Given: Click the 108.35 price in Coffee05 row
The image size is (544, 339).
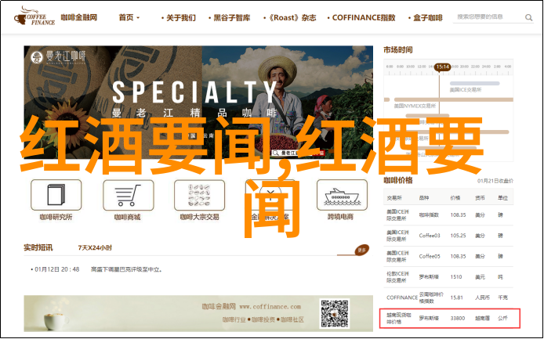Looking at the screenshot, I should (x=458, y=257).
